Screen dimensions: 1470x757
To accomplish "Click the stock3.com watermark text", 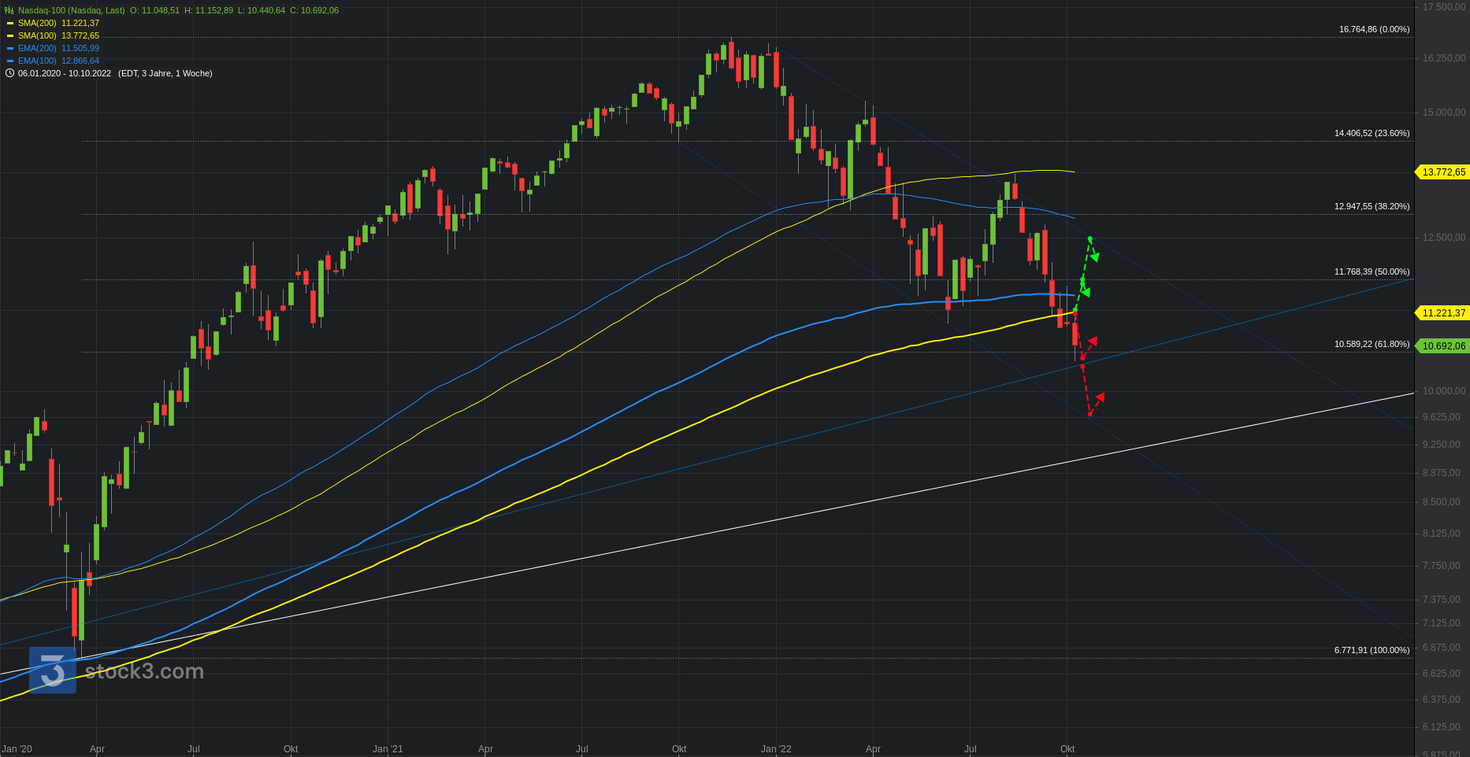I will [x=144, y=671].
